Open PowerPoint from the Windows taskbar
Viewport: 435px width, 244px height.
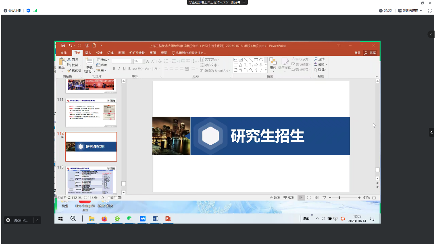pos(168,219)
